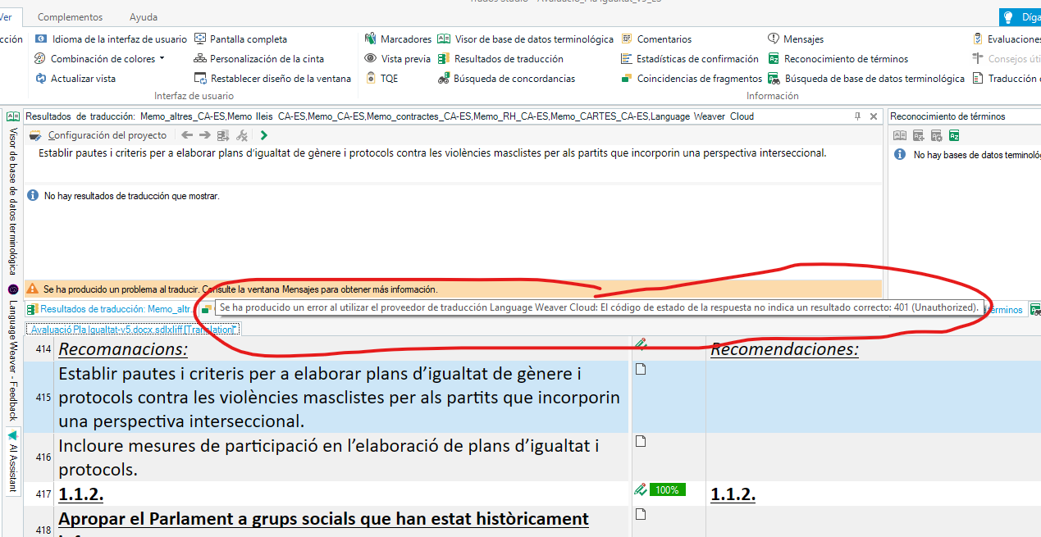Click the crossed tools icon in results toolbar
1041x537 pixels.
pyautogui.click(x=242, y=135)
